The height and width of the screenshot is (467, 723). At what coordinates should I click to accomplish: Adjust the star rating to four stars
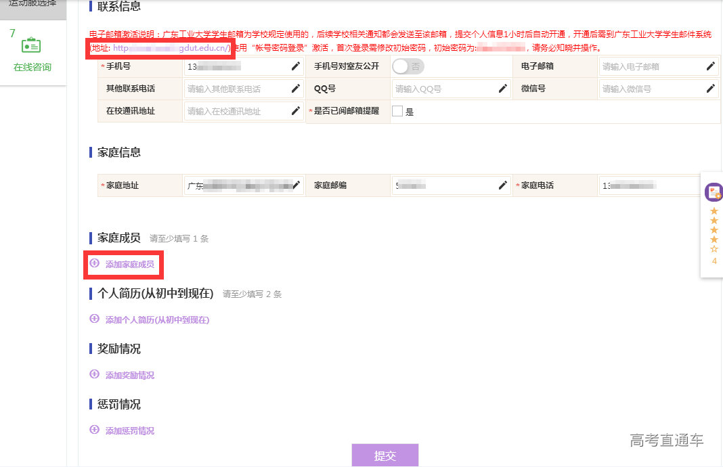pos(713,238)
